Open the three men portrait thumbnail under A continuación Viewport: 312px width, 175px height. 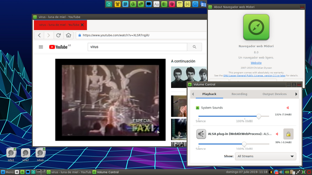click(x=189, y=77)
